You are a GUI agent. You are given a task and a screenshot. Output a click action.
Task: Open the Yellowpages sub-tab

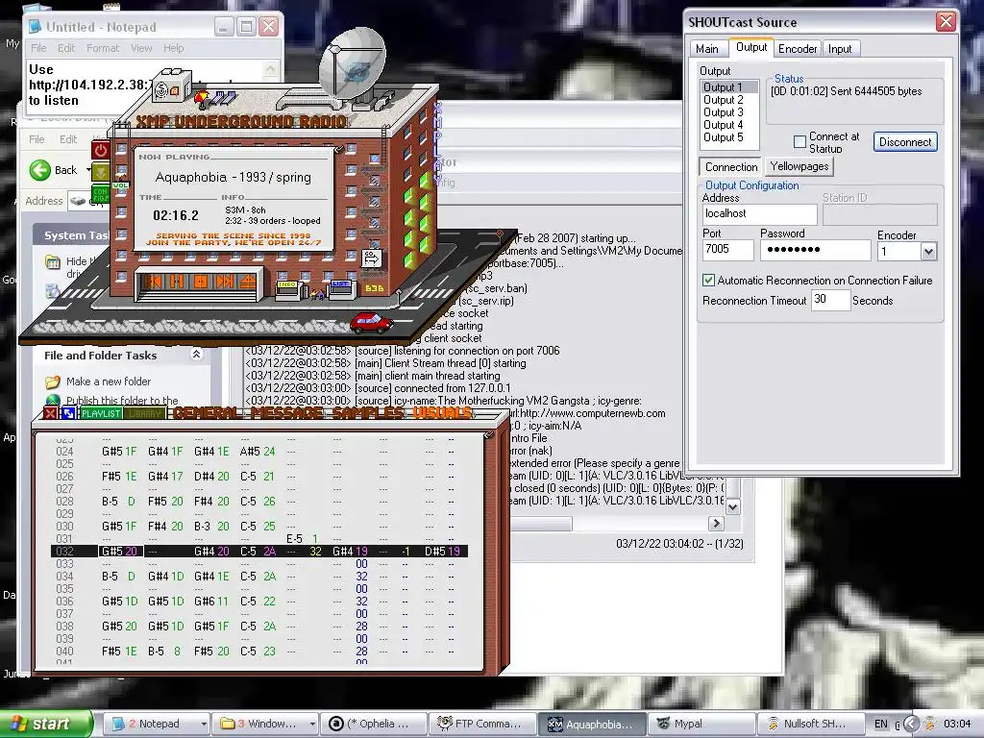[799, 166]
